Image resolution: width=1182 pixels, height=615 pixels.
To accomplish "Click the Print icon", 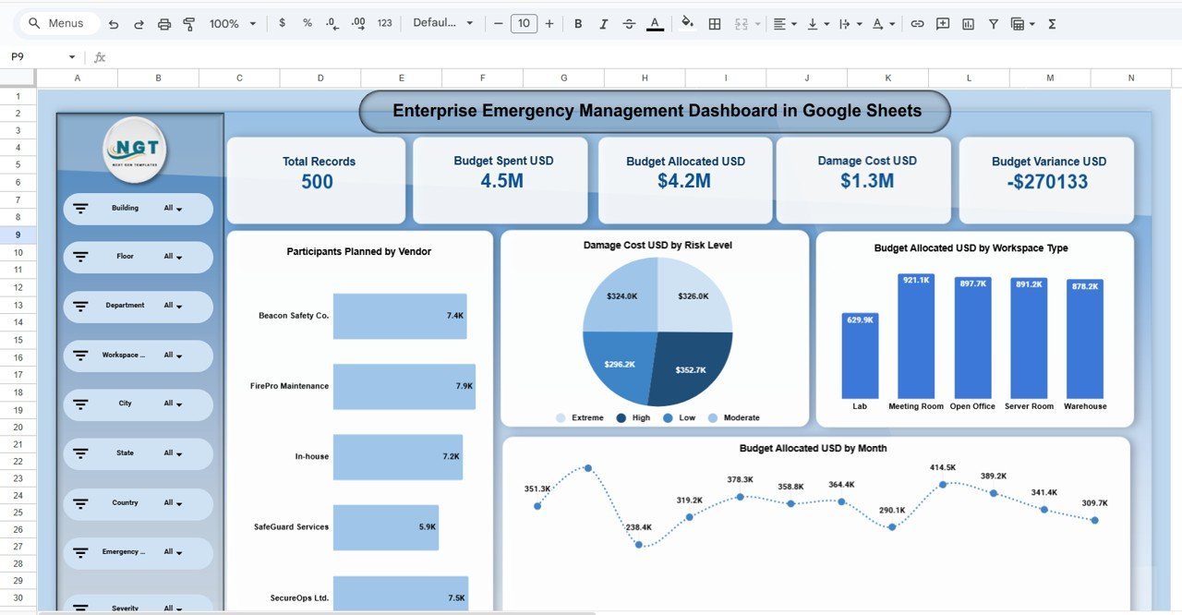I will tap(164, 23).
